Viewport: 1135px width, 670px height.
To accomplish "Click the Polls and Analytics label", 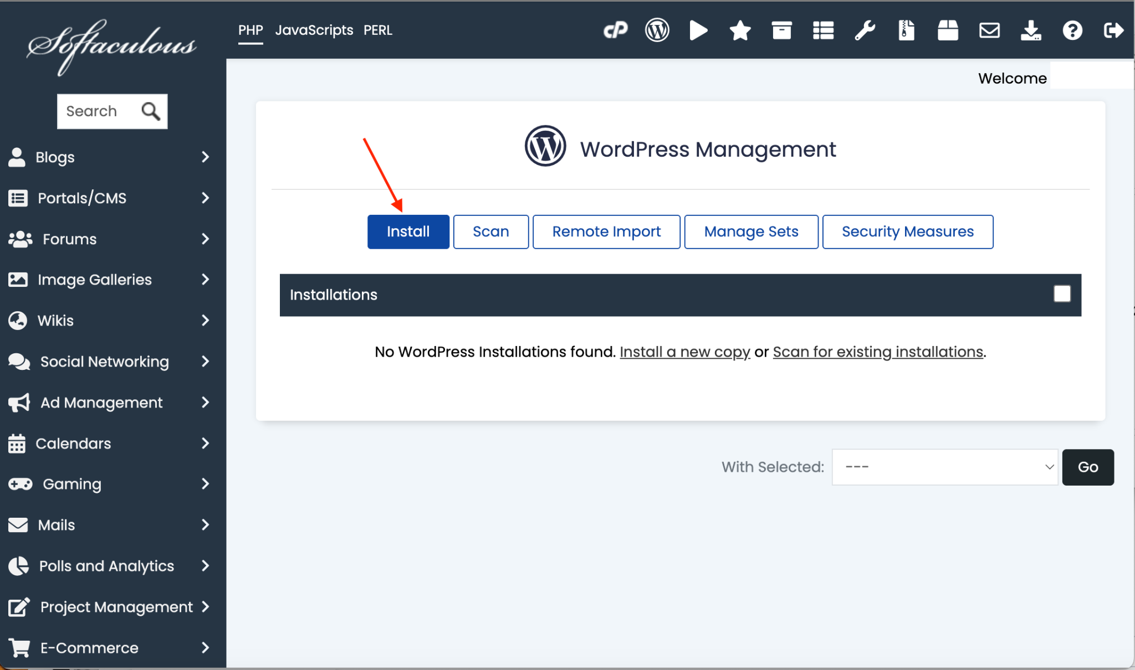I will click(x=106, y=566).
